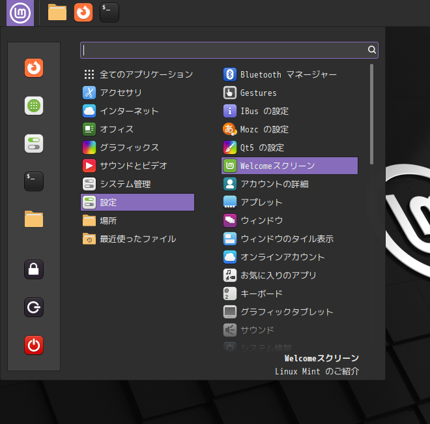
Task: Launch the Welcomeスクリーン app
Action: click(x=289, y=166)
